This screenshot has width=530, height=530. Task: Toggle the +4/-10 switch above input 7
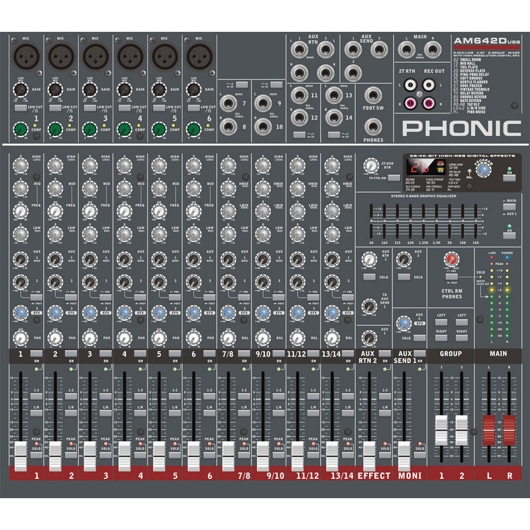pos(242,85)
